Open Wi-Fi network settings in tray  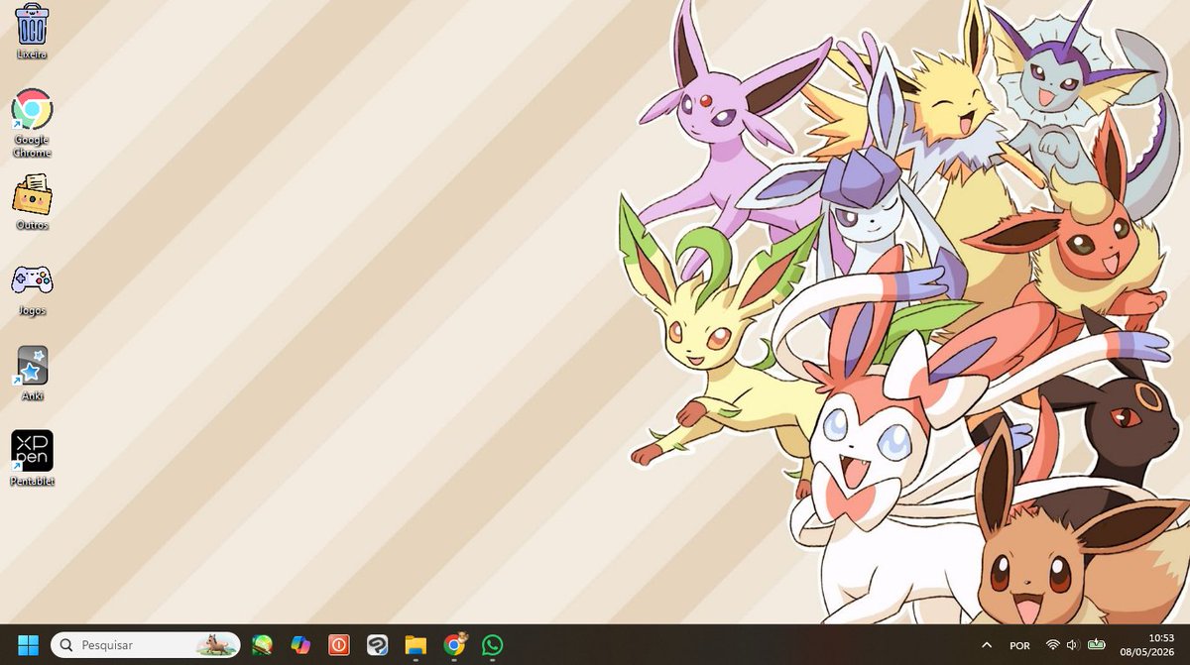point(1053,645)
